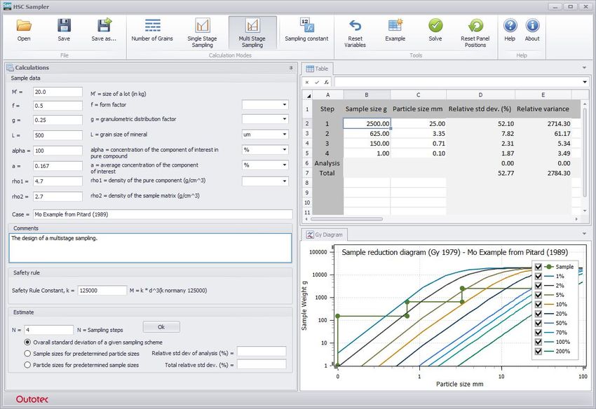Select all cells via table corner

(x=308, y=95)
